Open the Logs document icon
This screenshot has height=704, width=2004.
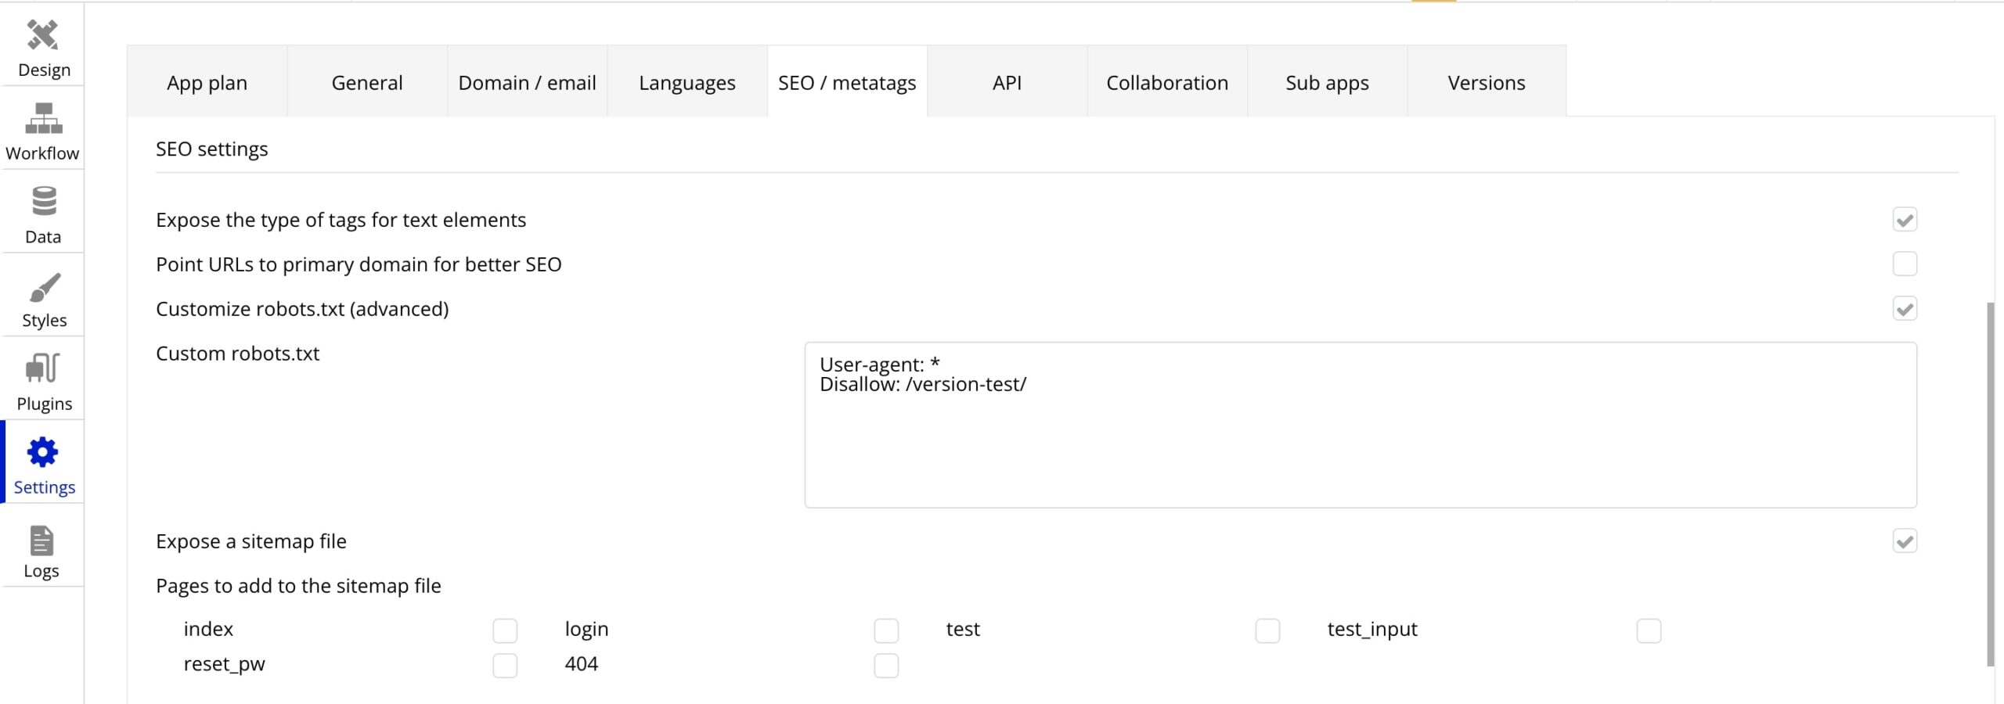click(41, 541)
